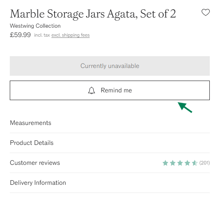222x197 pixels.
Task: Click the green arrow pointer graphic
Action: [x=185, y=107]
